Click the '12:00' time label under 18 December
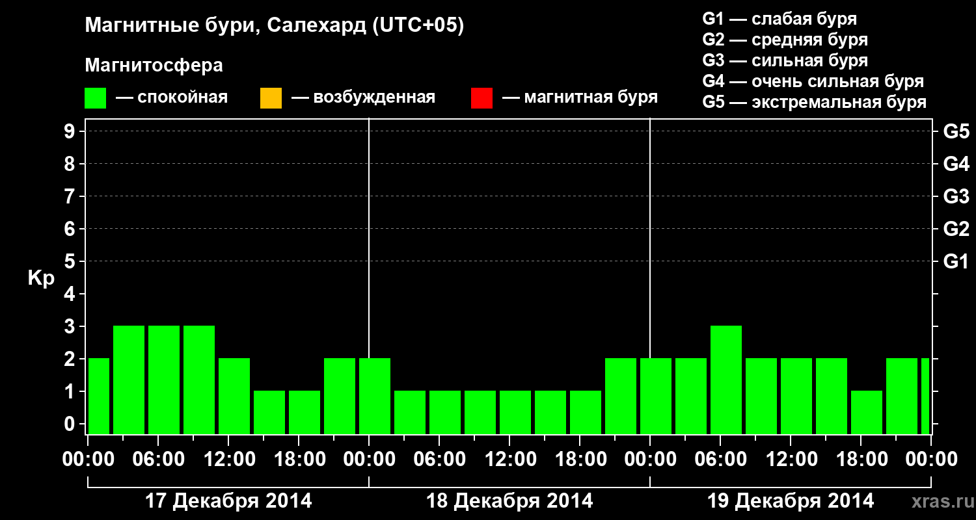976x520 pixels. (509, 459)
